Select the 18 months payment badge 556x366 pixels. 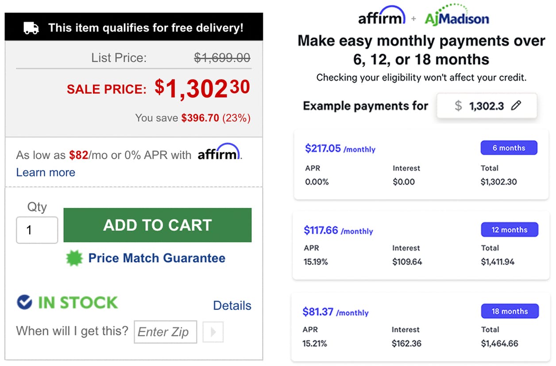click(510, 311)
